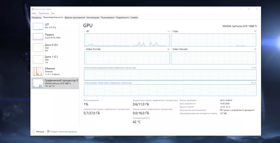Click the 42 °C GPU temperature value

(137, 122)
